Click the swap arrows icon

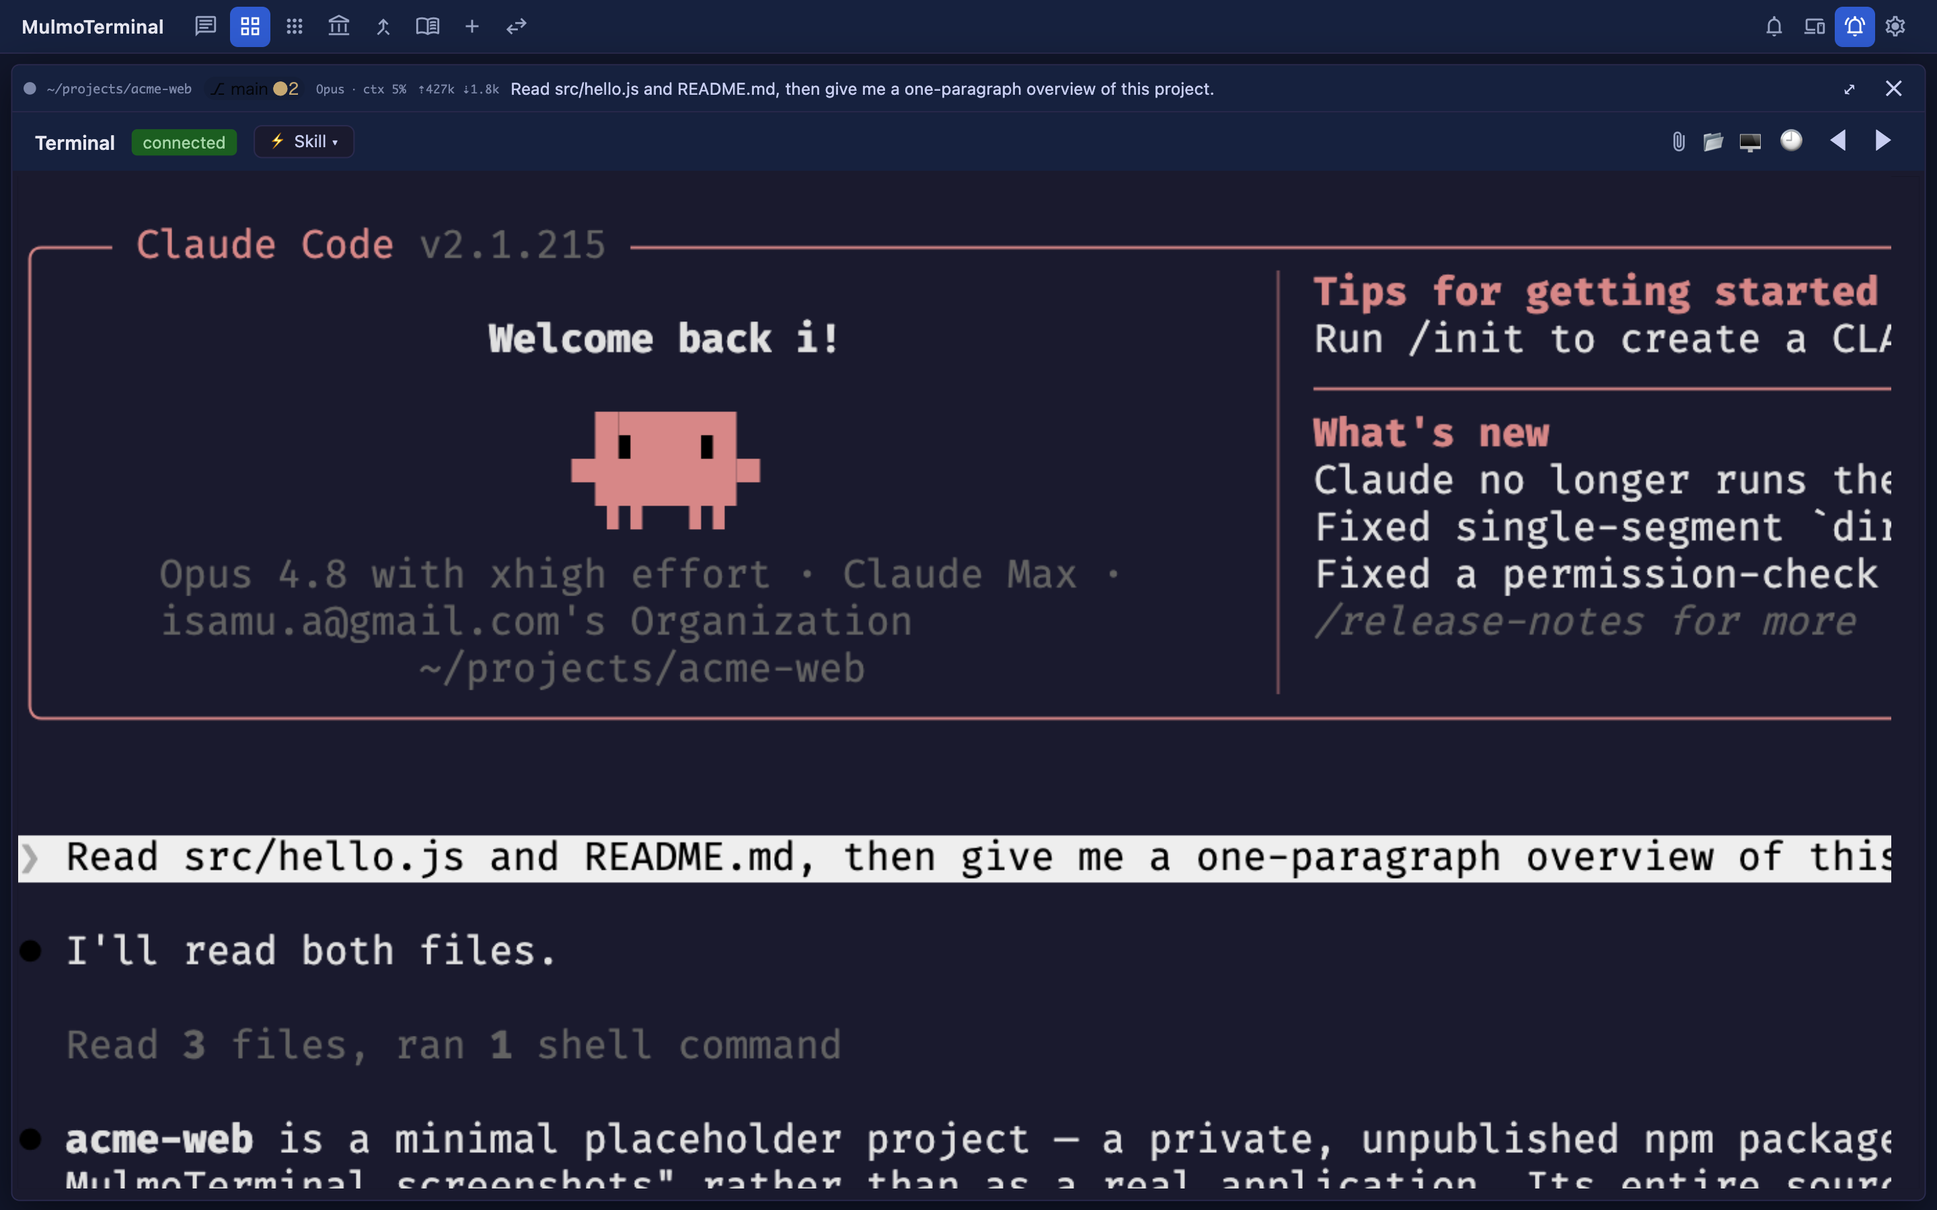tap(517, 26)
